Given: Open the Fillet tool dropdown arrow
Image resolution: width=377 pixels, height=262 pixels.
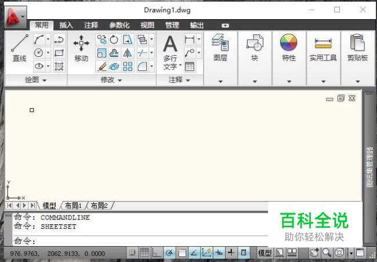Looking at the screenshot, I should [x=152, y=66].
